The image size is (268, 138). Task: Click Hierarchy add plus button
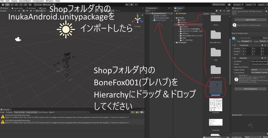point(147,11)
